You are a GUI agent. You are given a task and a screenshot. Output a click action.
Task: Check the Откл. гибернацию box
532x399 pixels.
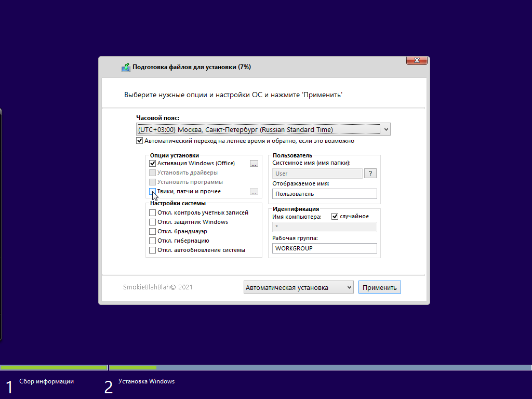[153, 241]
